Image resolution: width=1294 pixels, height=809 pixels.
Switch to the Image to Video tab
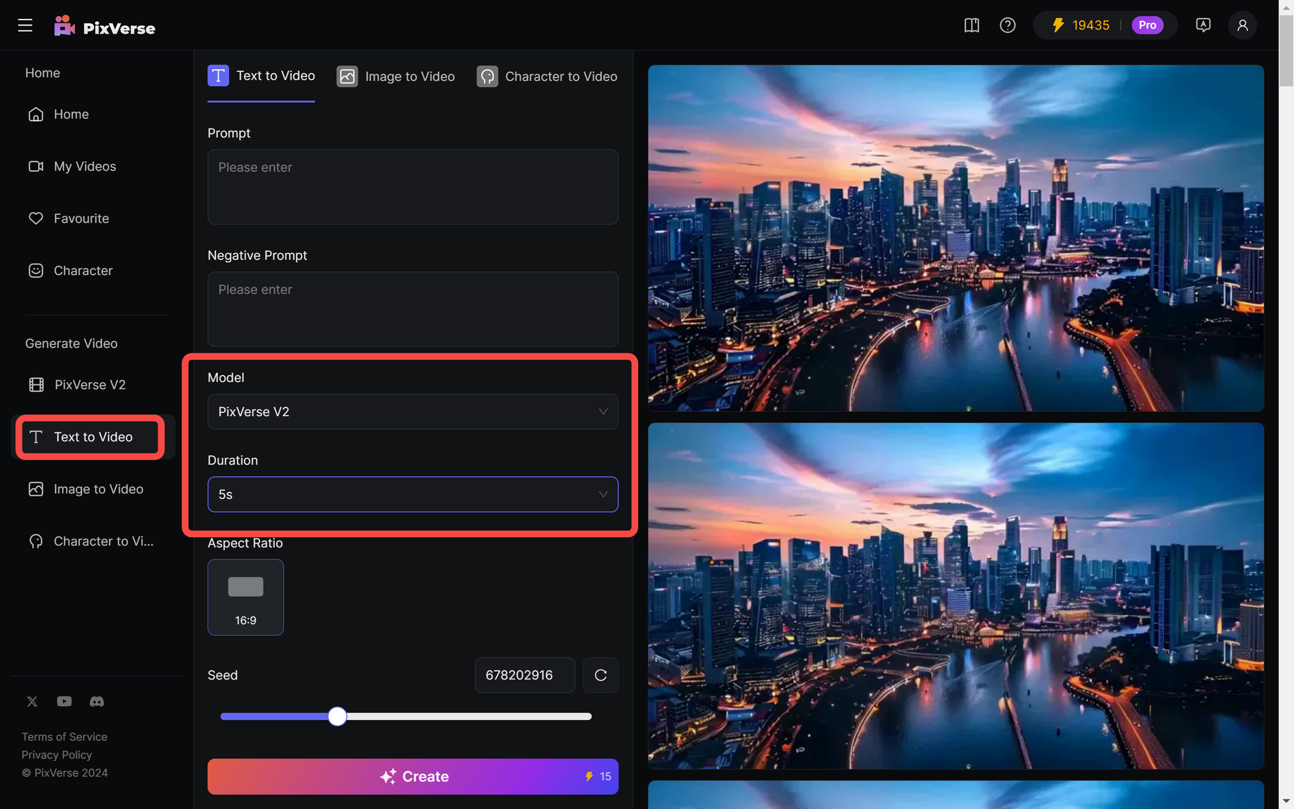click(396, 76)
